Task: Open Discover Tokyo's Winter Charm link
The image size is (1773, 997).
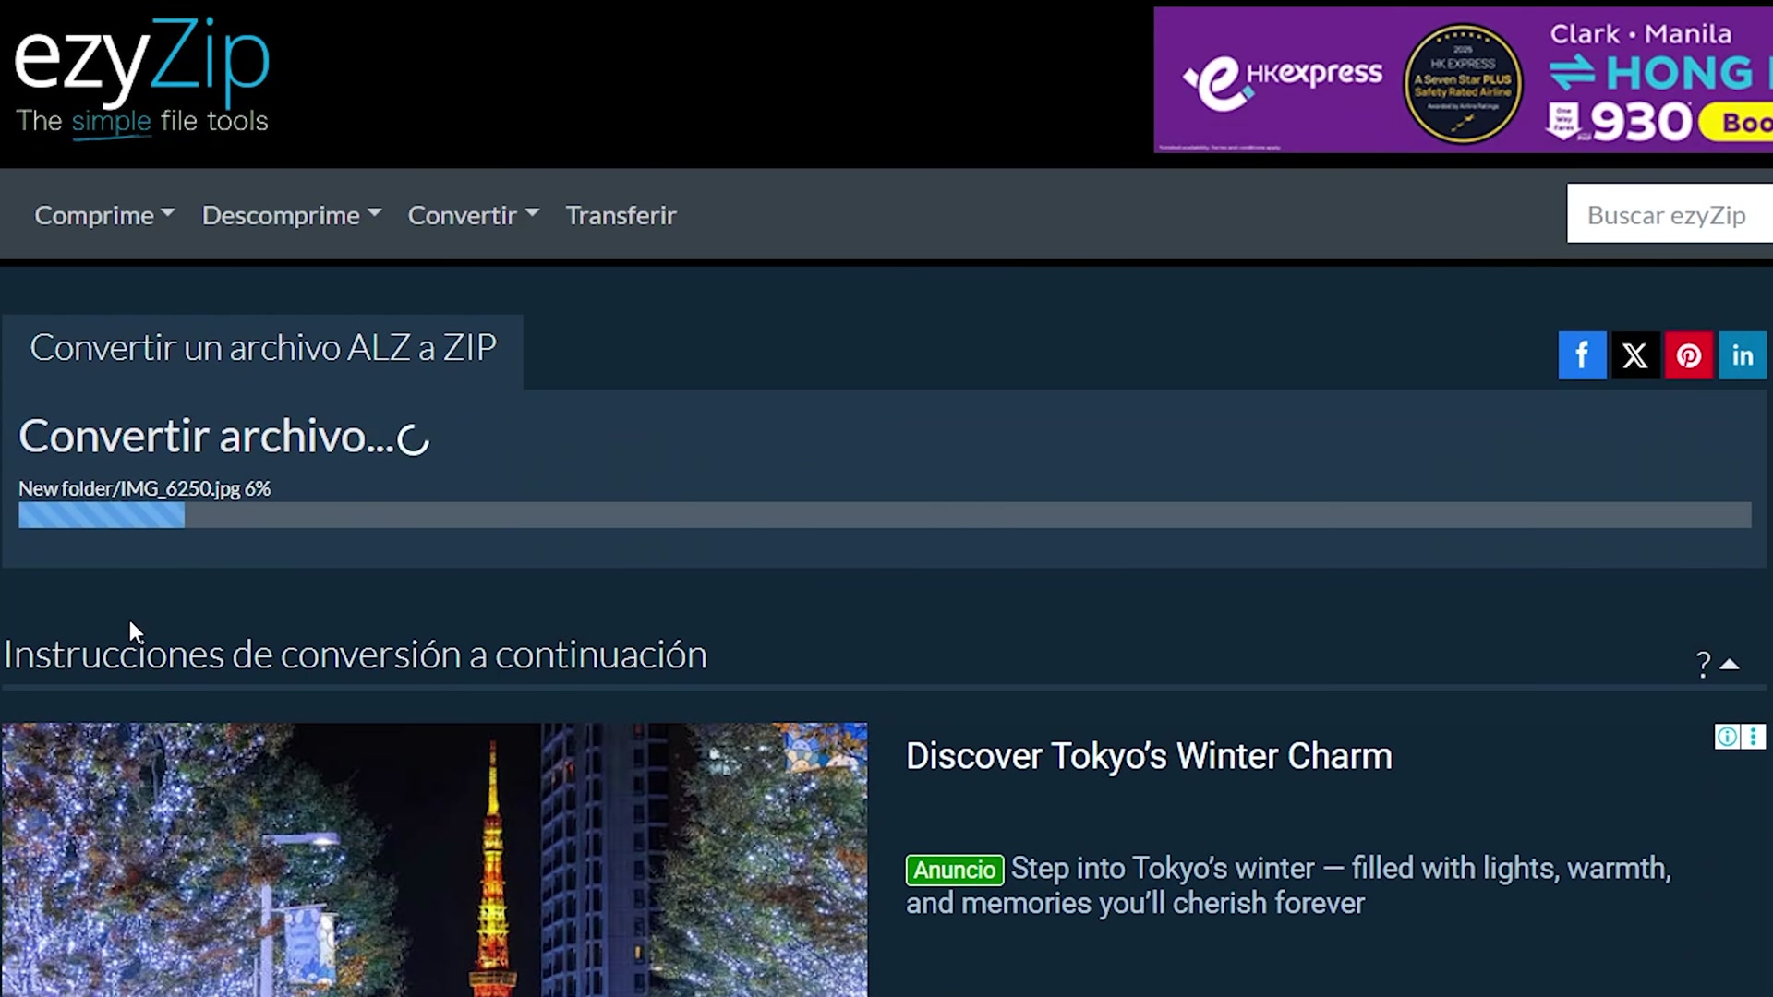Action: coord(1148,756)
